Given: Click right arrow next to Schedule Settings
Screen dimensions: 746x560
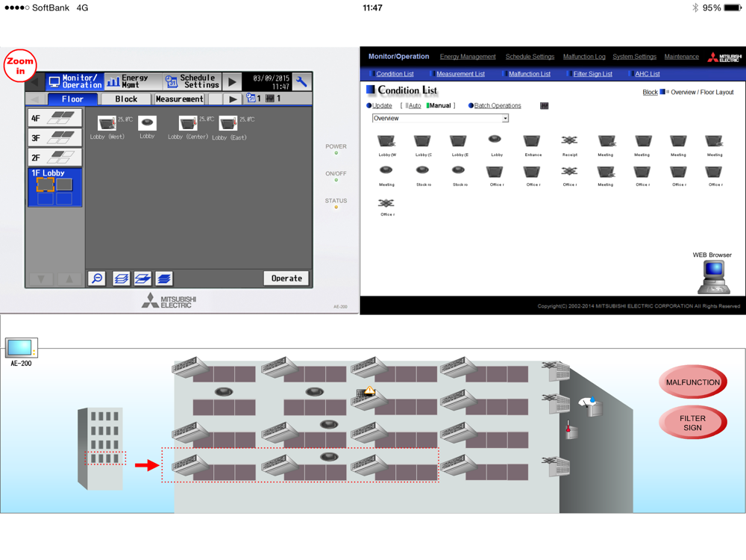Looking at the screenshot, I should pyautogui.click(x=232, y=82).
